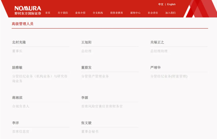The width and height of the screenshot is (217, 139).
Task: Select the name 关塚正之
Action: tap(157, 42)
